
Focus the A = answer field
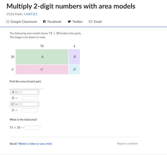click(x=30, y=92)
